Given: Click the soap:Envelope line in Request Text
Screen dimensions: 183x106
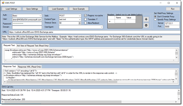Looking at the screenshot, I should pyautogui.click(x=36, y=50).
